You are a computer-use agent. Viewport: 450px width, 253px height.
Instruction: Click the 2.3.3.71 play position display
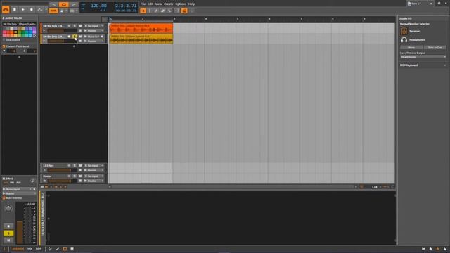tap(126, 6)
